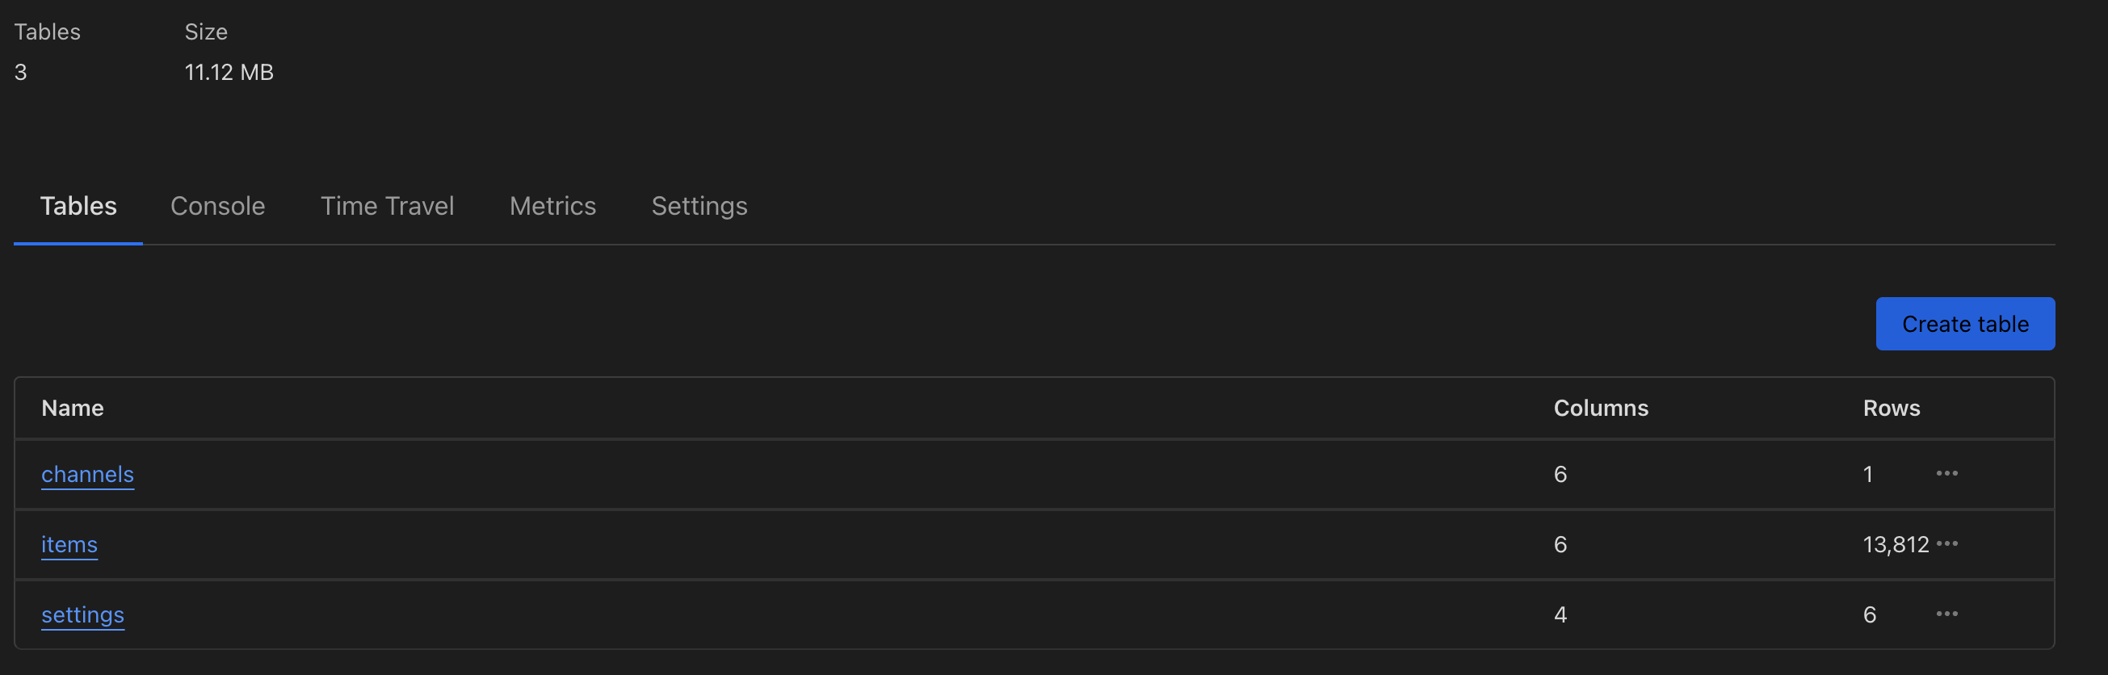Click the Create table button
This screenshot has height=675, width=2108.
tap(1965, 324)
